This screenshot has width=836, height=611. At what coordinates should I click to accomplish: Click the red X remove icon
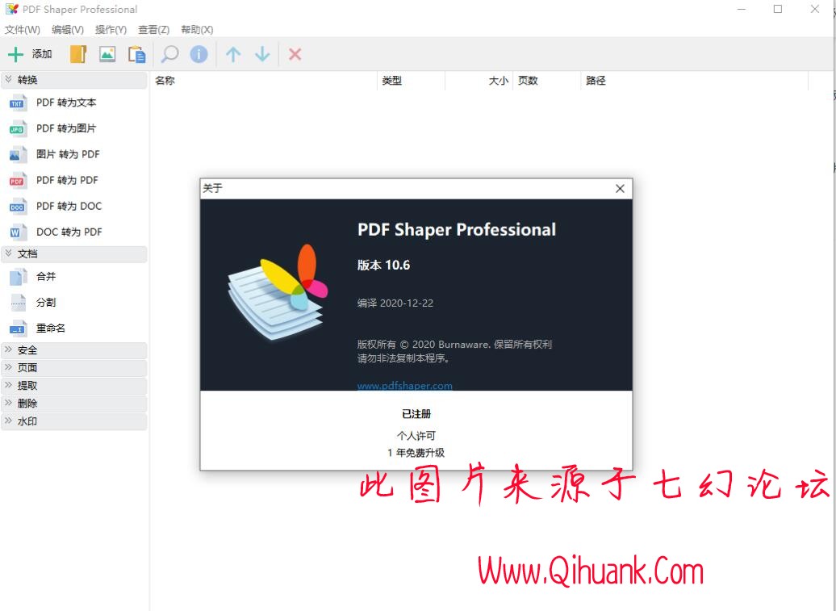point(295,54)
